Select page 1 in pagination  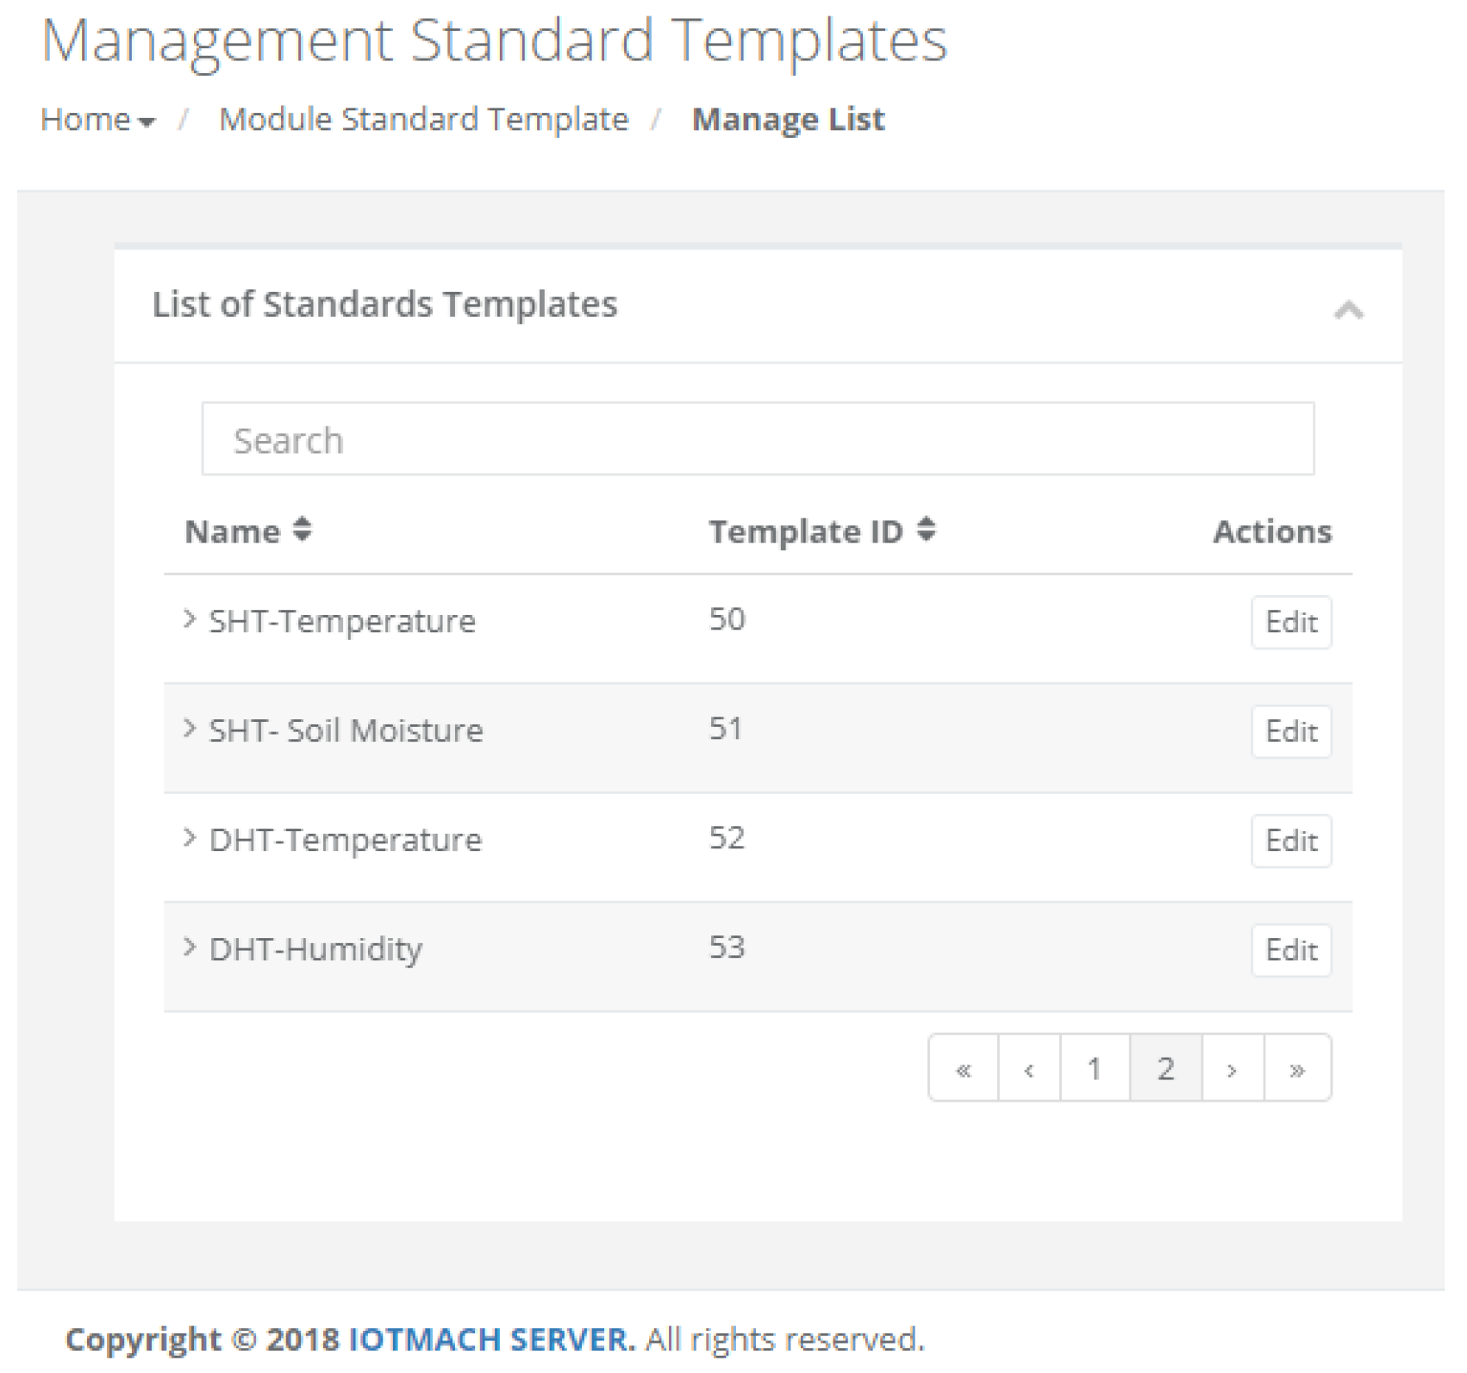(1095, 1069)
